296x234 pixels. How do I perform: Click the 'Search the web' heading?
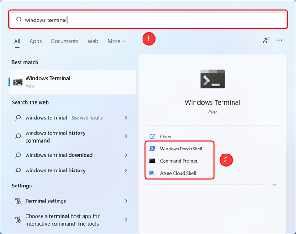pos(30,102)
